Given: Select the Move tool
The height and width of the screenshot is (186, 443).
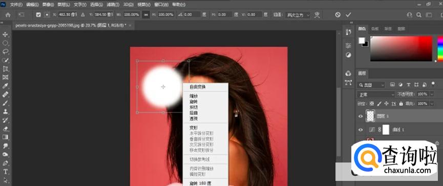Looking at the screenshot, I should coord(5,35).
